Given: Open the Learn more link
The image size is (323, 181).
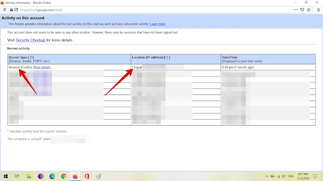Looking at the screenshot, I should [x=157, y=24].
